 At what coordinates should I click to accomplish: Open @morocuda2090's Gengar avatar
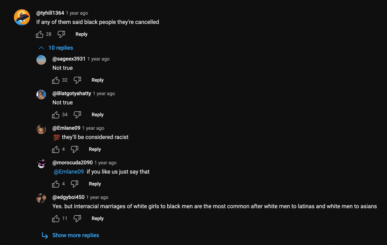(x=41, y=164)
